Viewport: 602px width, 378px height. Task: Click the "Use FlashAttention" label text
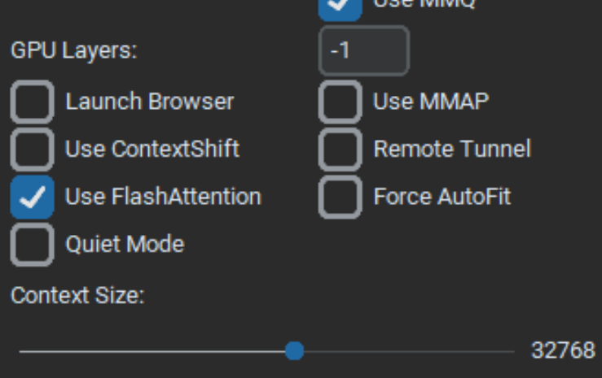click(x=164, y=197)
